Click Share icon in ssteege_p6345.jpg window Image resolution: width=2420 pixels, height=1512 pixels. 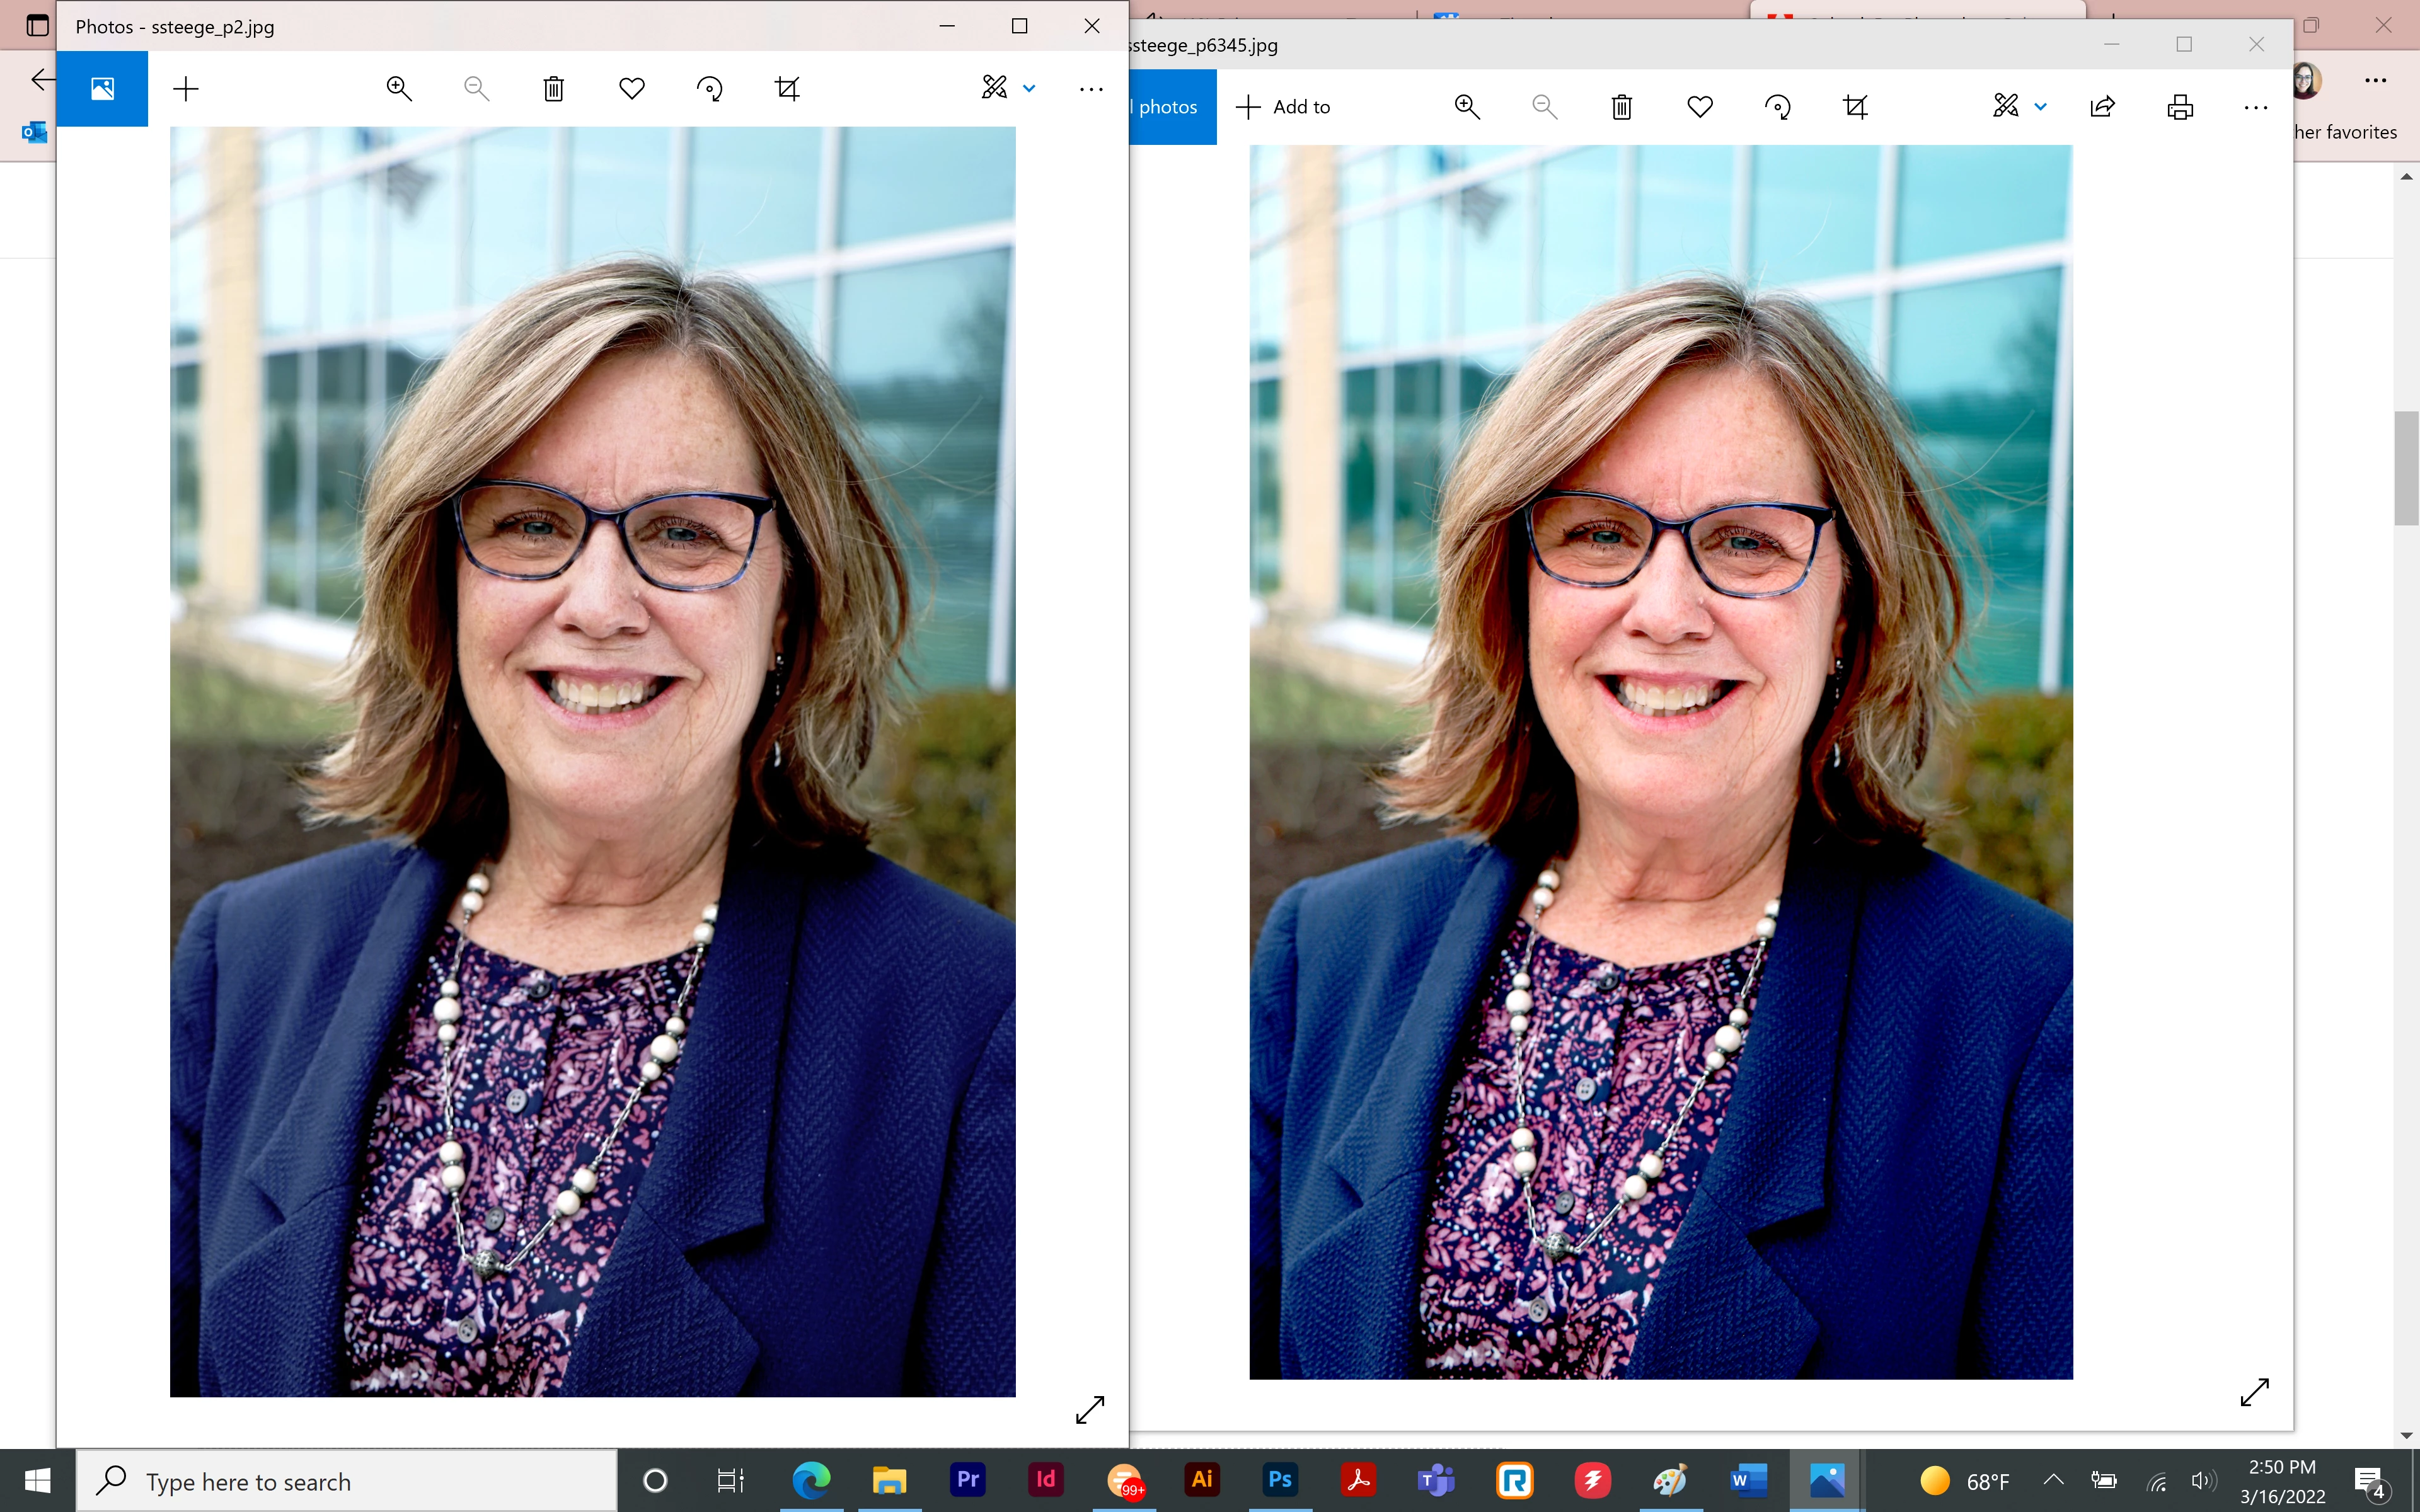coord(2102,107)
